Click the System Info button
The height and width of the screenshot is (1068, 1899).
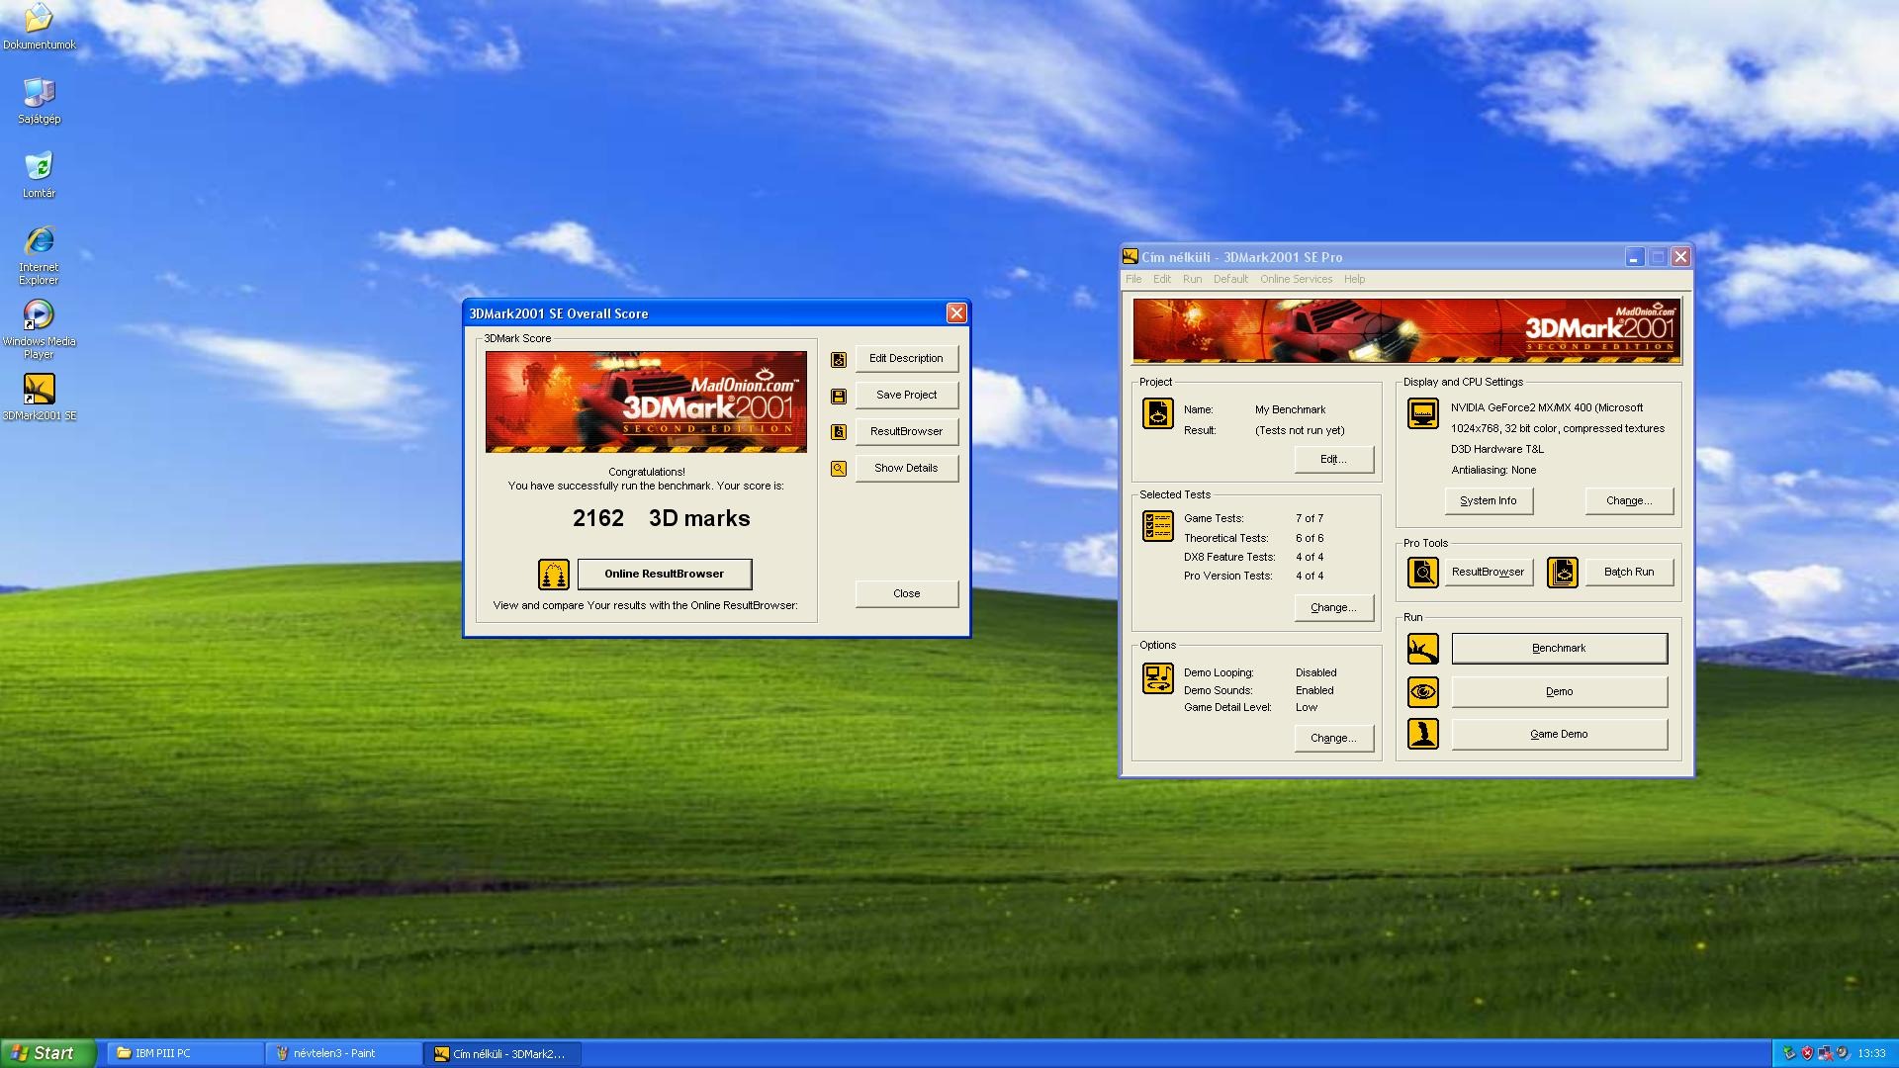click(1488, 500)
